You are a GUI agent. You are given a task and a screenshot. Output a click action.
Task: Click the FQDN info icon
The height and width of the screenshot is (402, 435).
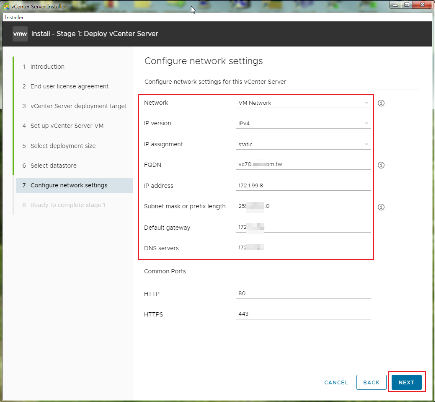381,165
